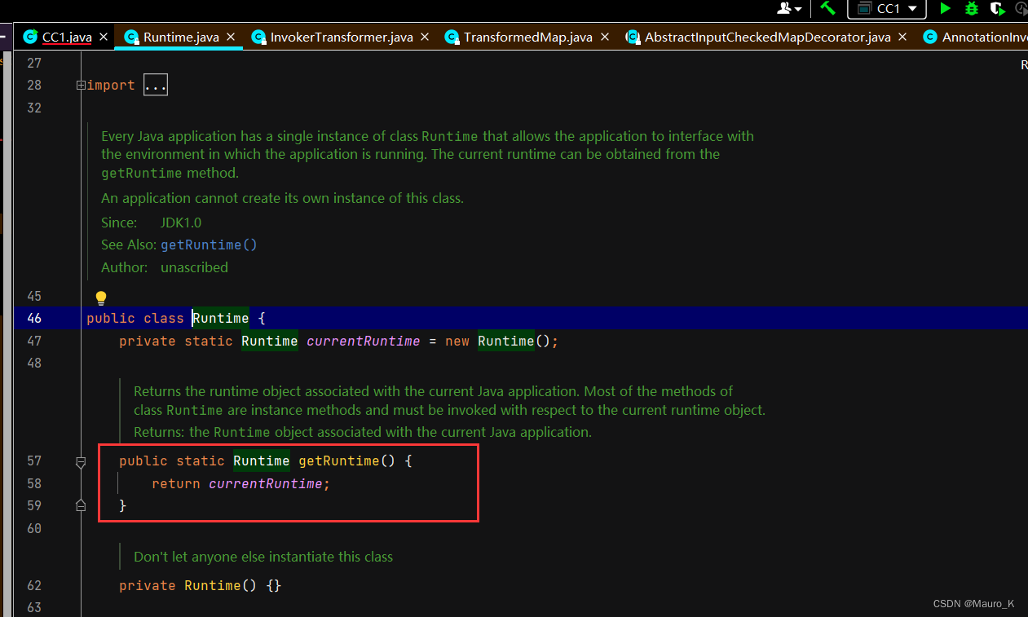Click 'JDK1.0' Since value in doc
1028x617 pixels.
(181, 223)
